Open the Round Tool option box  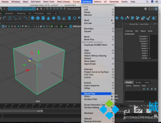pyautogui.click(x=113, y=94)
